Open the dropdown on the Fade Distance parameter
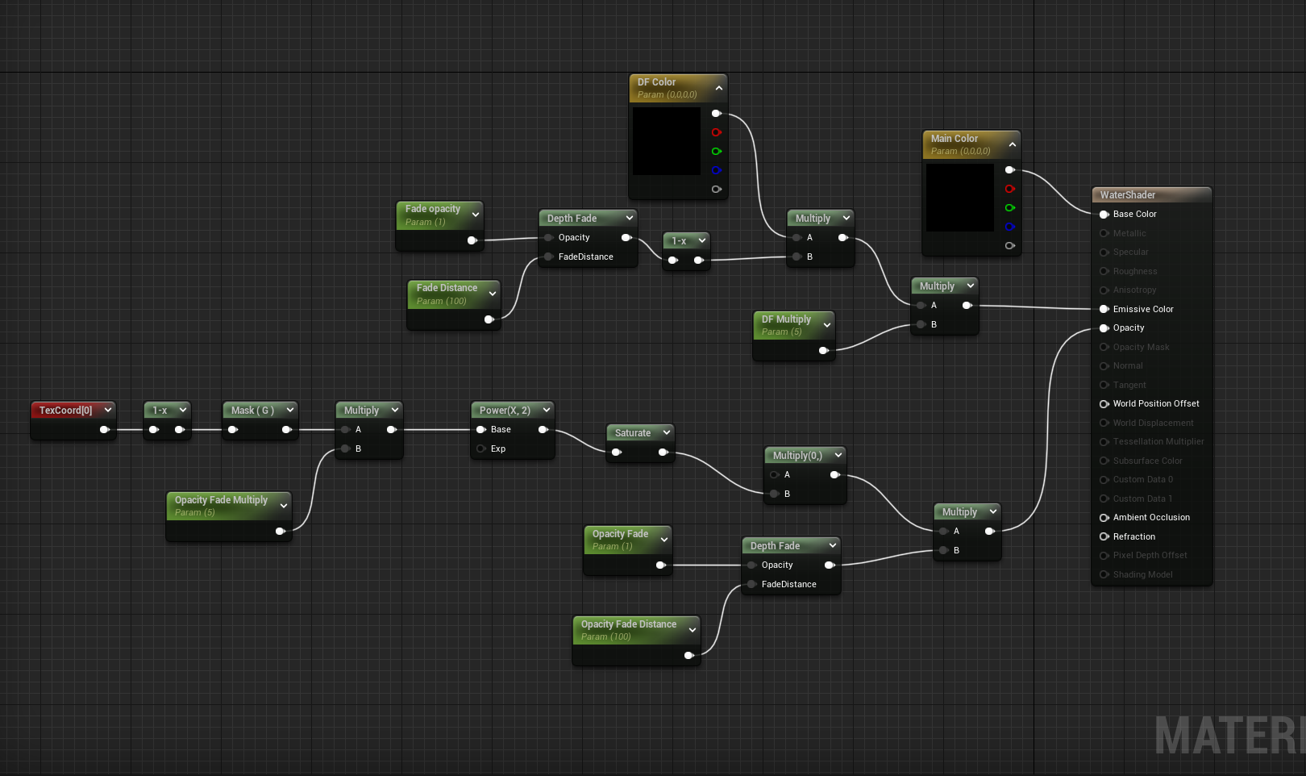This screenshot has height=776, width=1306. (493, 293)
